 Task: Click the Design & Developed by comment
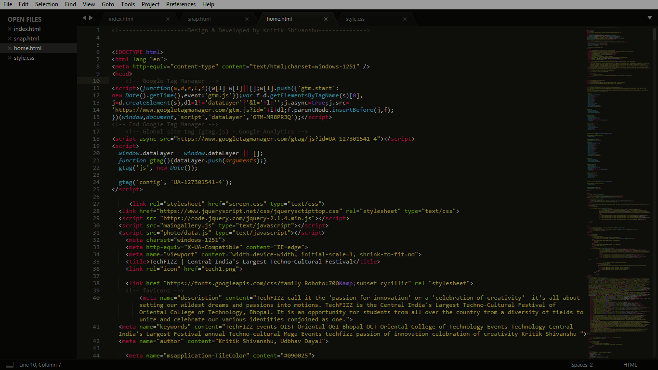pyautogui.click(x=241, y=30)
